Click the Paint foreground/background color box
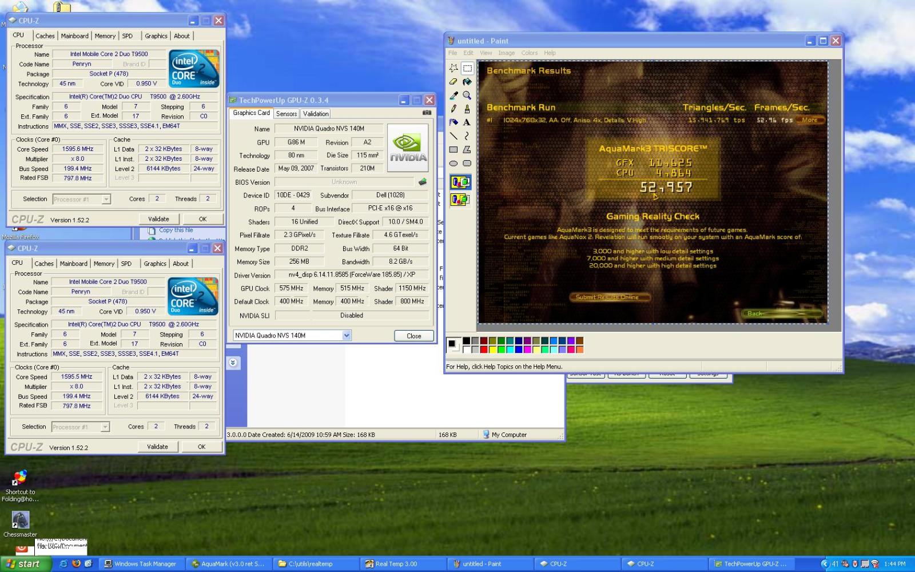 453,344
